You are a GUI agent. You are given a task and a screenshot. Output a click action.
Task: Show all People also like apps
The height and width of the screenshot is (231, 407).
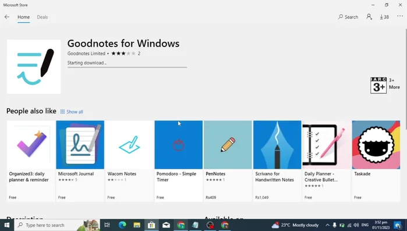pos(72,112)
